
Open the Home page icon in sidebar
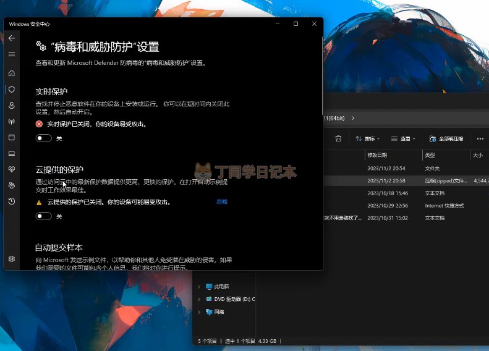pos(12,73)
